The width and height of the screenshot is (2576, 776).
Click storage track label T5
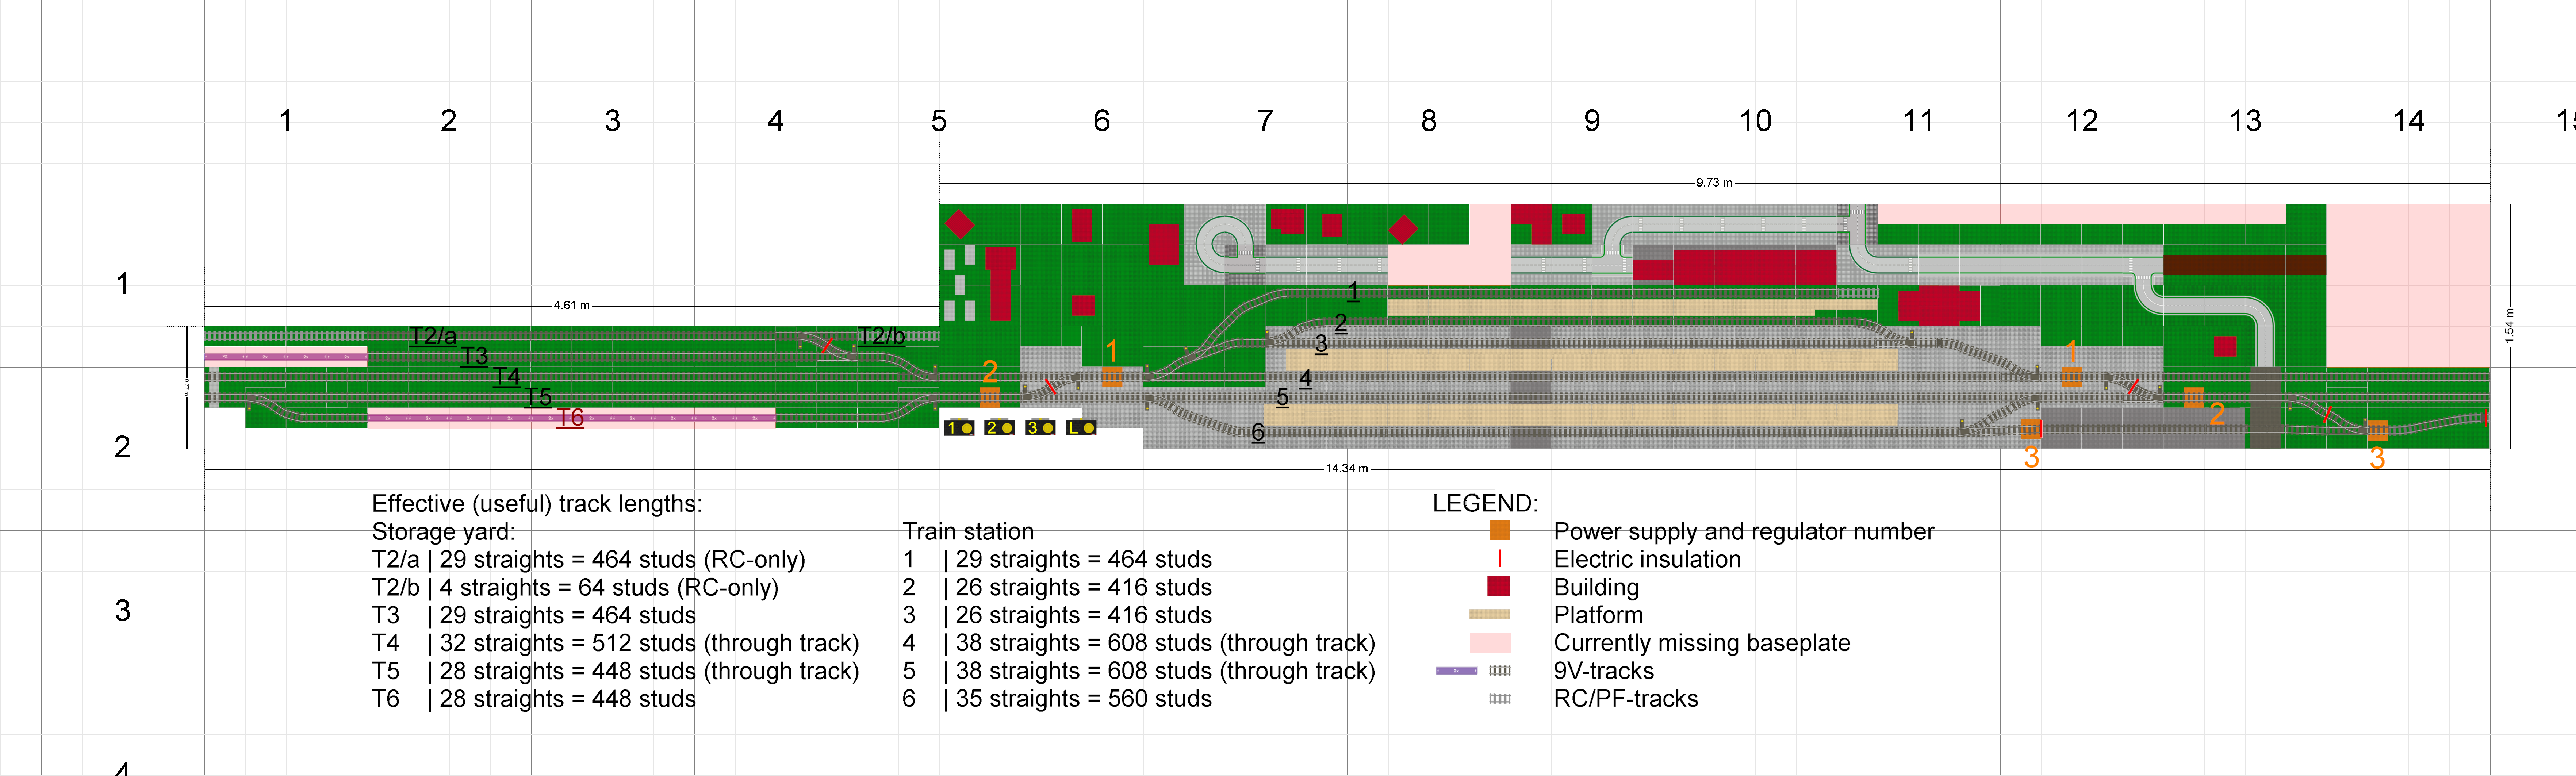pos(538,397)
